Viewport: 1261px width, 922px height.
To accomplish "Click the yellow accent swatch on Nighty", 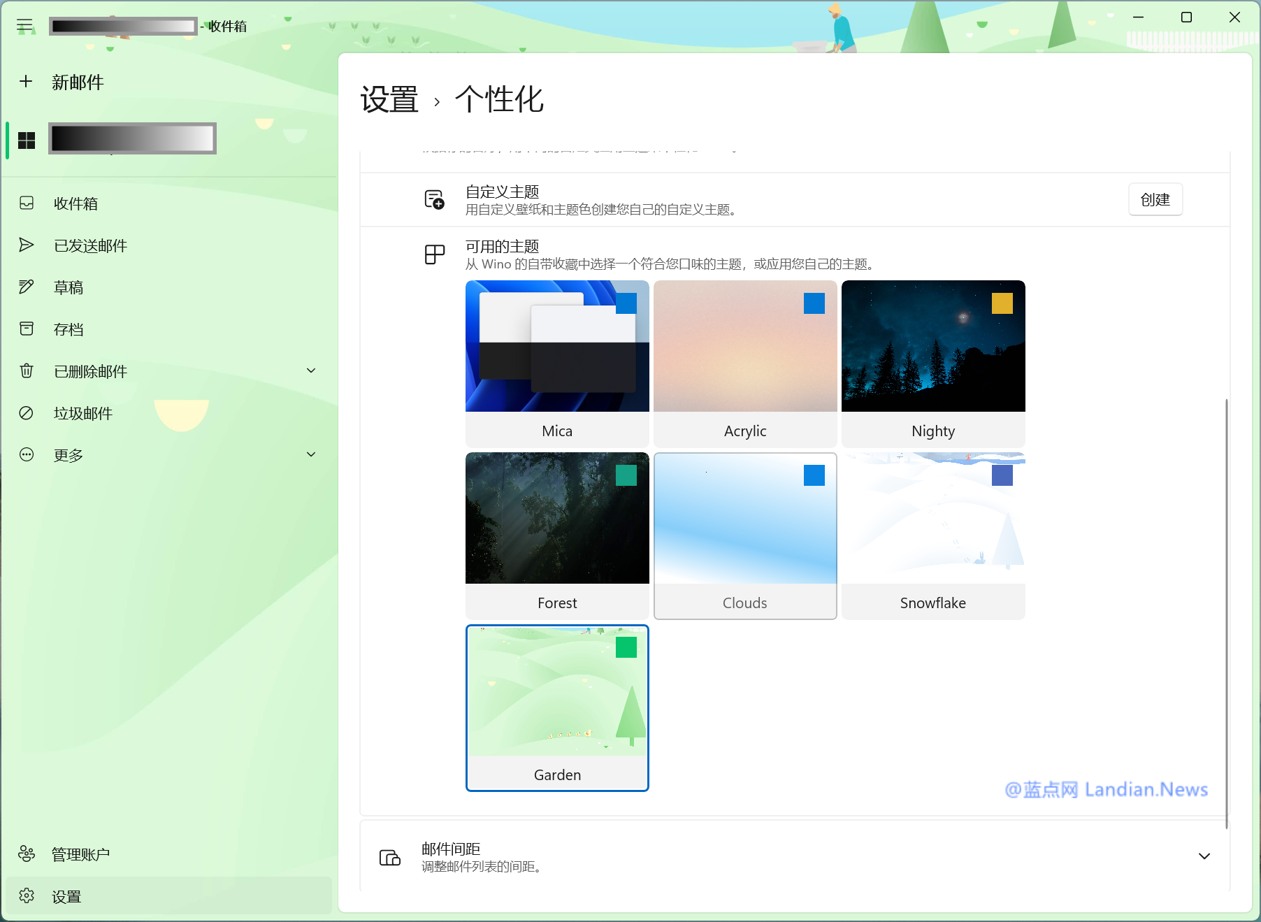I will [x=1002, y=303].
